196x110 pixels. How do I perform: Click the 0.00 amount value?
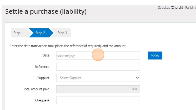point(133,89)
